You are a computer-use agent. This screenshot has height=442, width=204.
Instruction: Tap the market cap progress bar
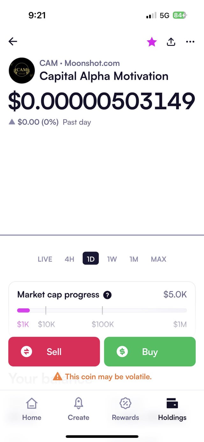(102, 310)
